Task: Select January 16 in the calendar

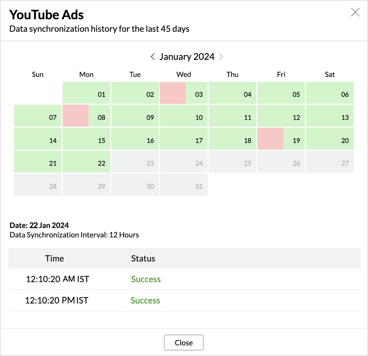Action: pos(135,139)
